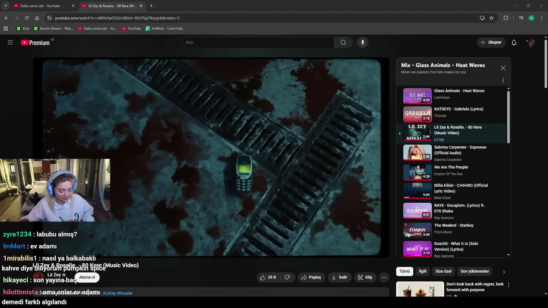
Task: Open more video actions with the three dots
Action: [x=384, y=277]
